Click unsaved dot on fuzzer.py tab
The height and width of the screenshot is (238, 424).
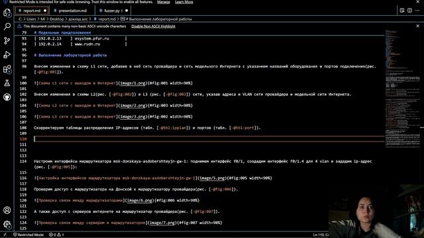coord(127,11)
